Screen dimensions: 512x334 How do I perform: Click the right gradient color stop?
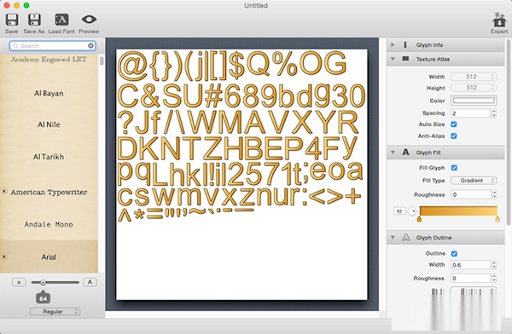coord(497,219)
